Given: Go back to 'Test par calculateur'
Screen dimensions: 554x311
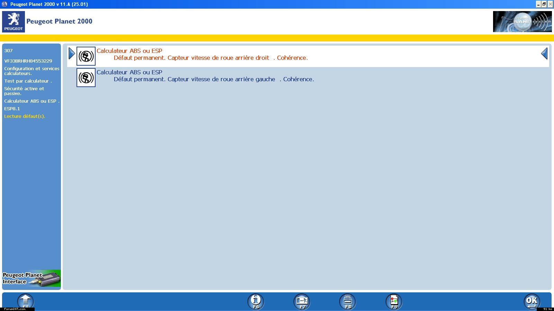Looking at the screenshot, I should tap(28, 81).
